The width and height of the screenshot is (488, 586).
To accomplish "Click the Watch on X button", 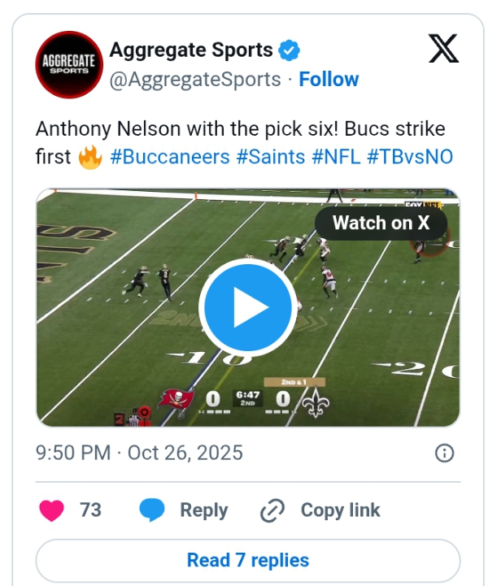I will tap(381, 223).
